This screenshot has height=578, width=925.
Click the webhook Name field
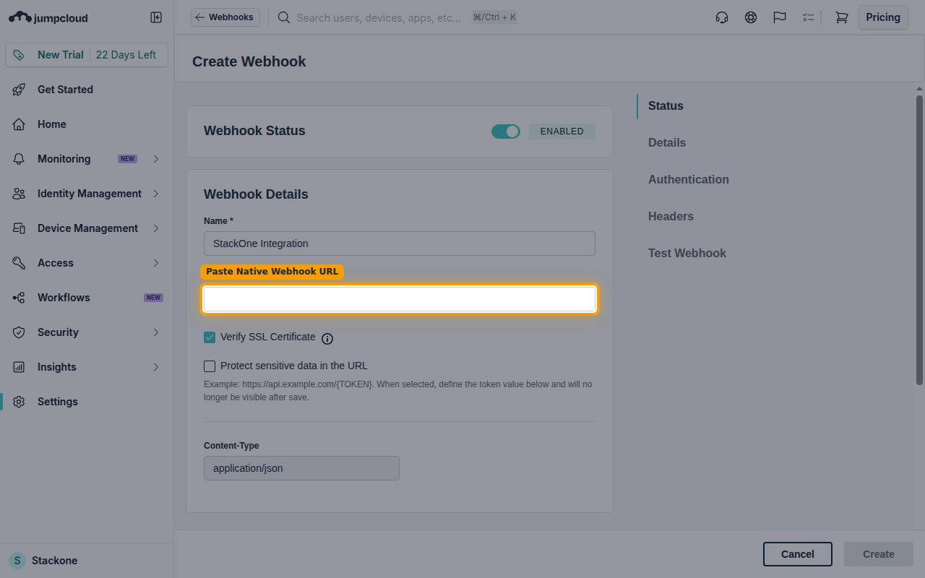[400, 243]
